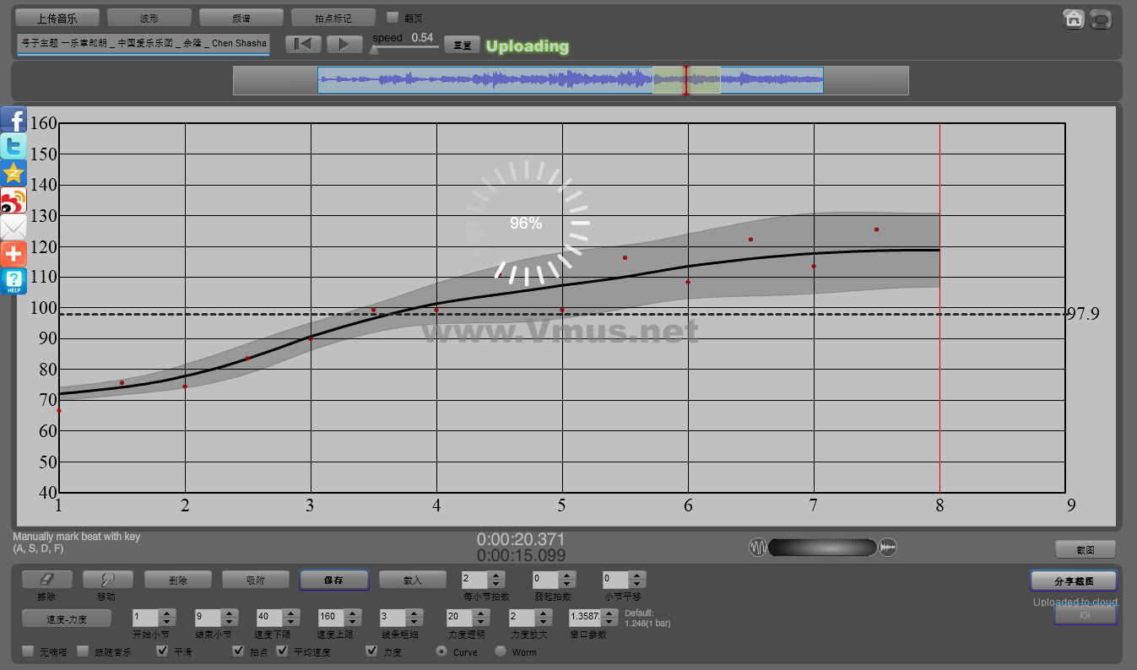1137x670 pixels.
Task: Enable the 翻页 page-flip checkbox
Action: pyautogui.click(x=393, y=18)
